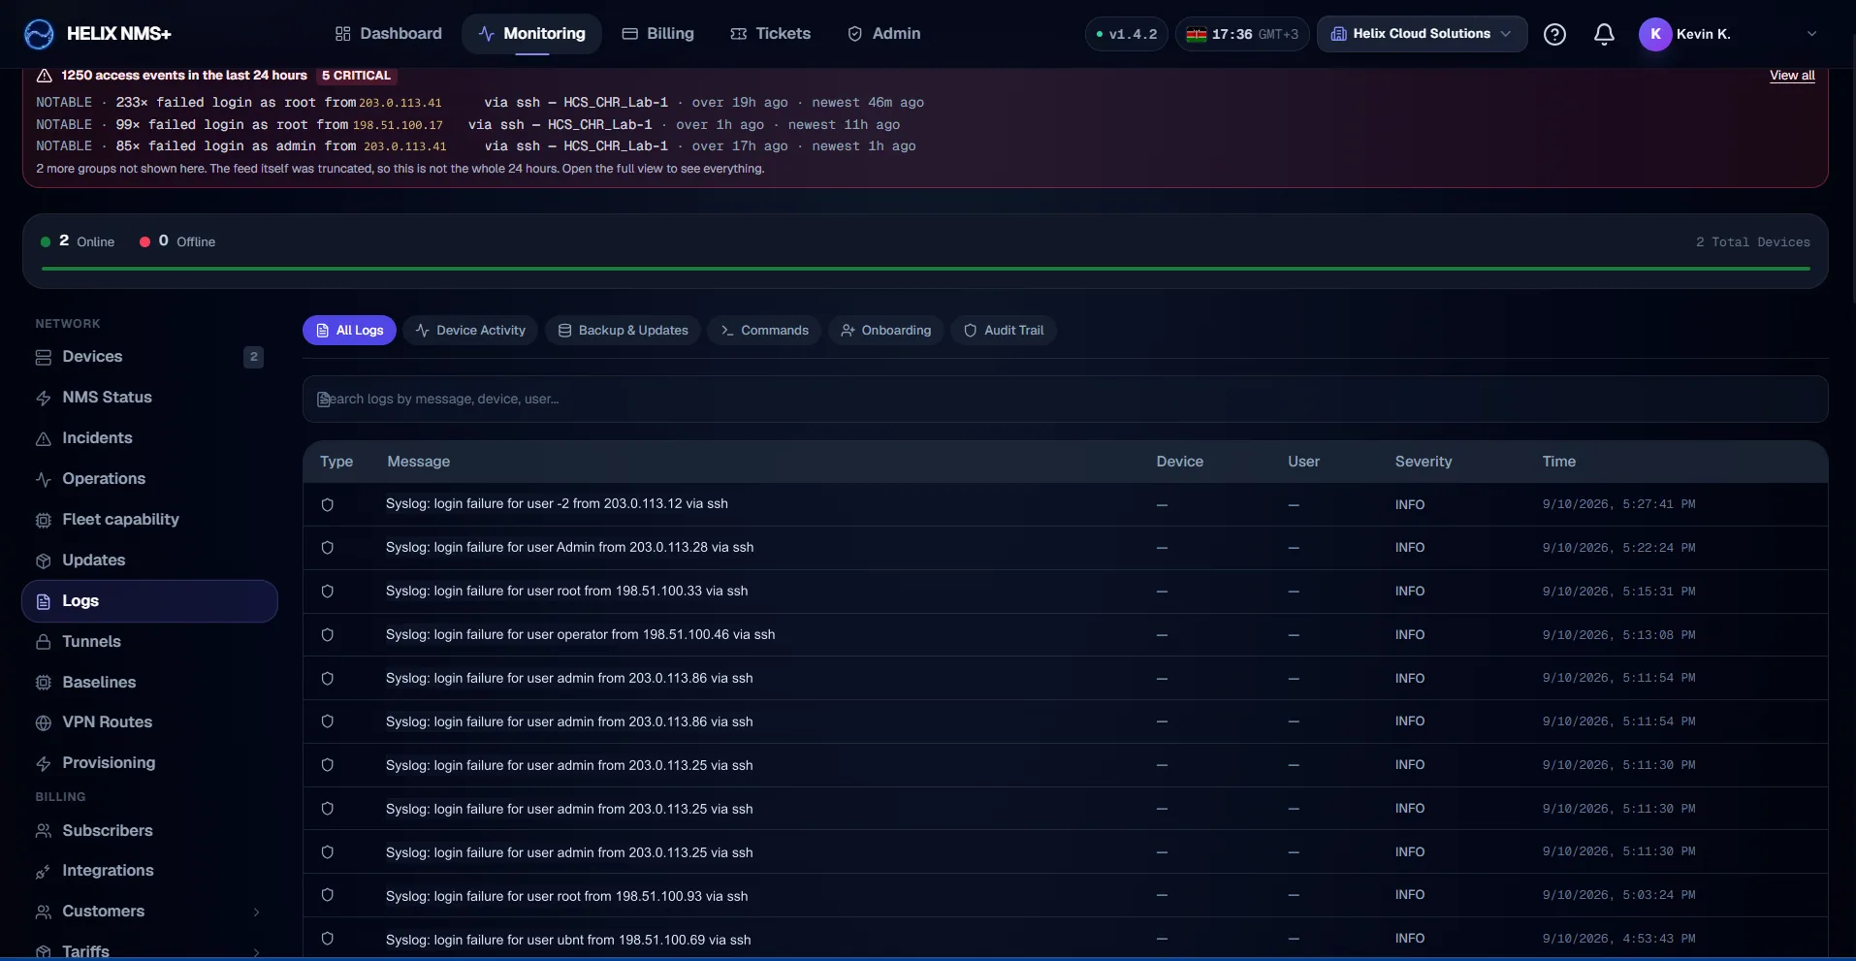Click the Helix NMS+ logo icon
The image size is (1856, 961).
(39, 34)
